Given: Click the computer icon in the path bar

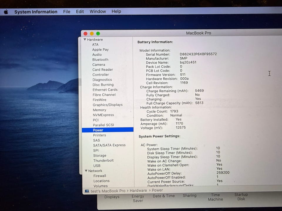Looking at the screenshot, I should pyautogui.click(x=87, y=191).
